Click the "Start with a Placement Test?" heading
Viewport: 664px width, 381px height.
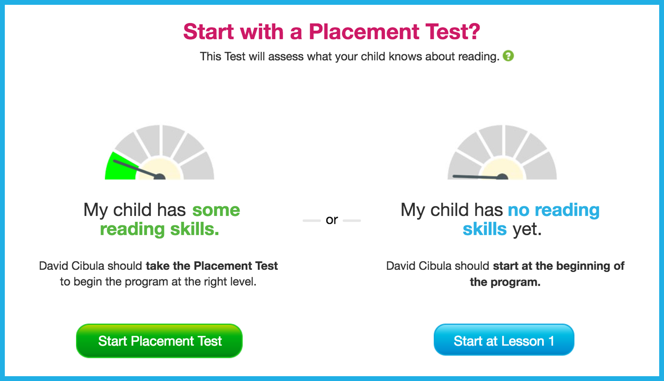(332, 32)
